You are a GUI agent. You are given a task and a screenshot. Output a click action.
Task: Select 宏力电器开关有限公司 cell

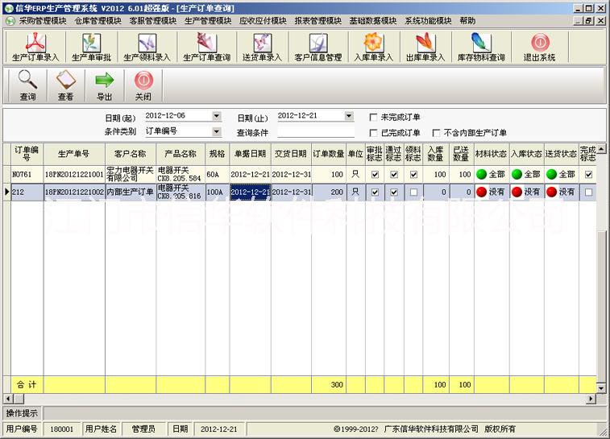[x=131, y=175]
